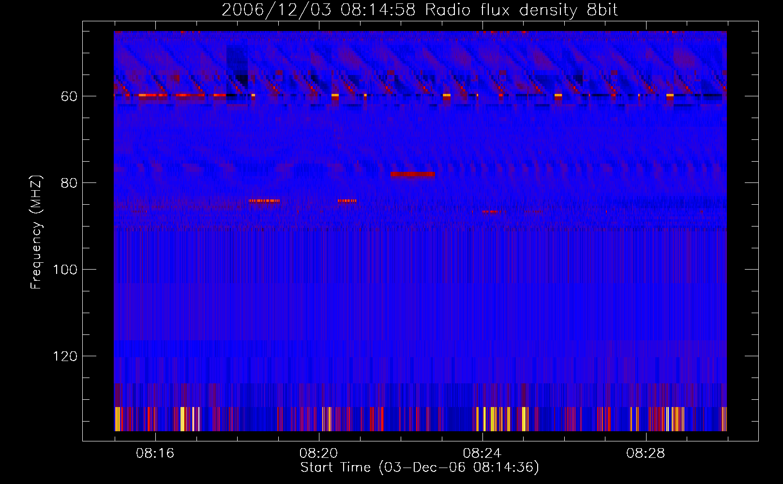This screenshot has height=484, width=783.
Task: Click the 60 MHz frequency tick label
Action: click(69, 96)
